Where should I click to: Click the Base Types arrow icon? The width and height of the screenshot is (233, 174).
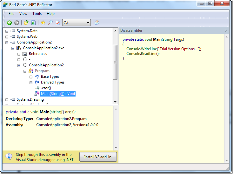point(37,77)
